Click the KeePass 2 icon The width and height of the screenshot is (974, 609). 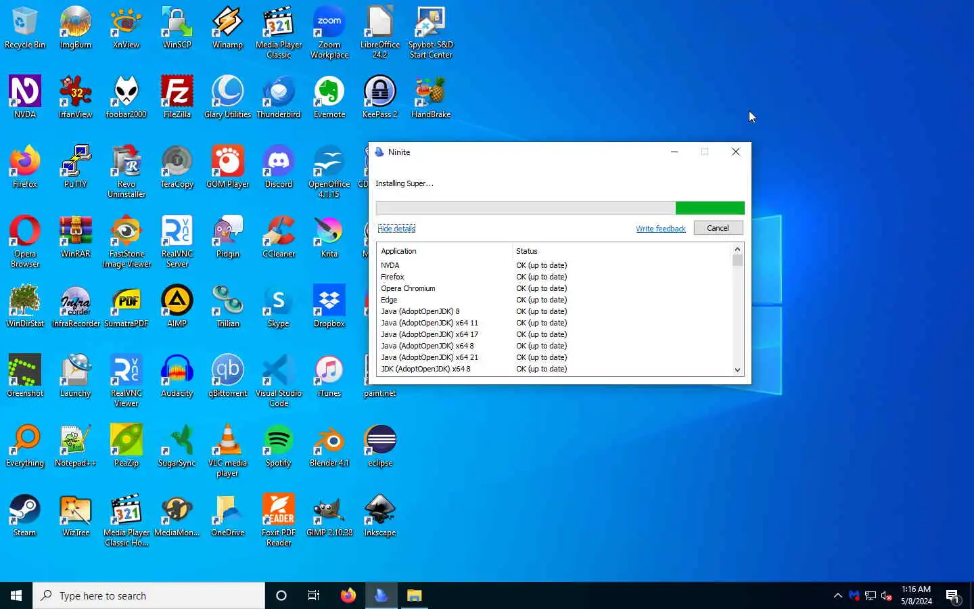[x=380, y=97]
